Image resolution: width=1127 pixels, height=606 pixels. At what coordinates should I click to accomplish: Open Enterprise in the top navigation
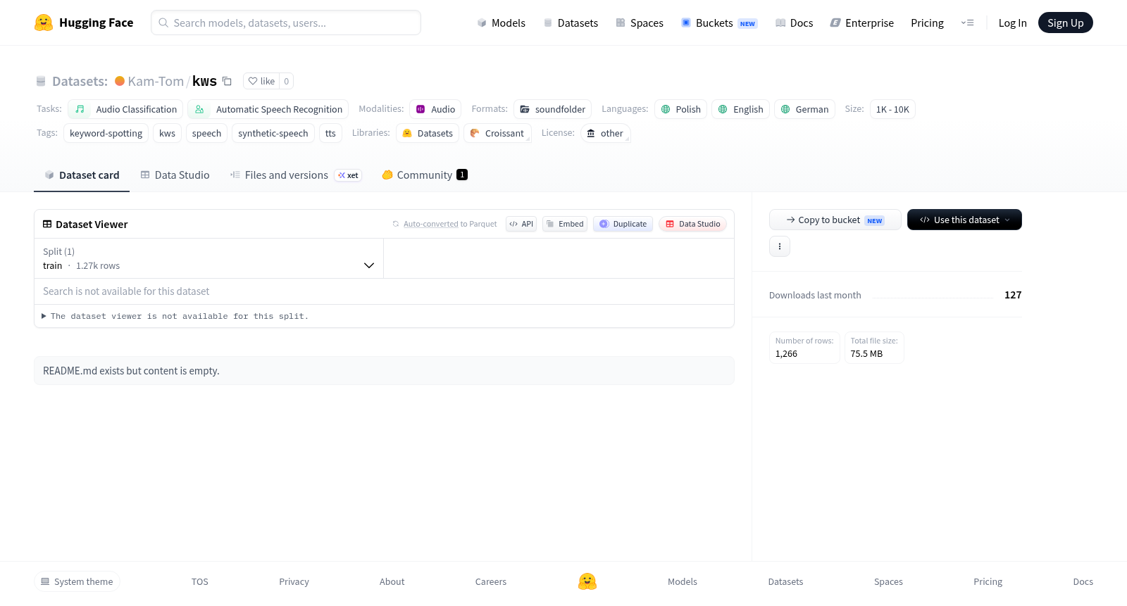click(x=861, y=23)
